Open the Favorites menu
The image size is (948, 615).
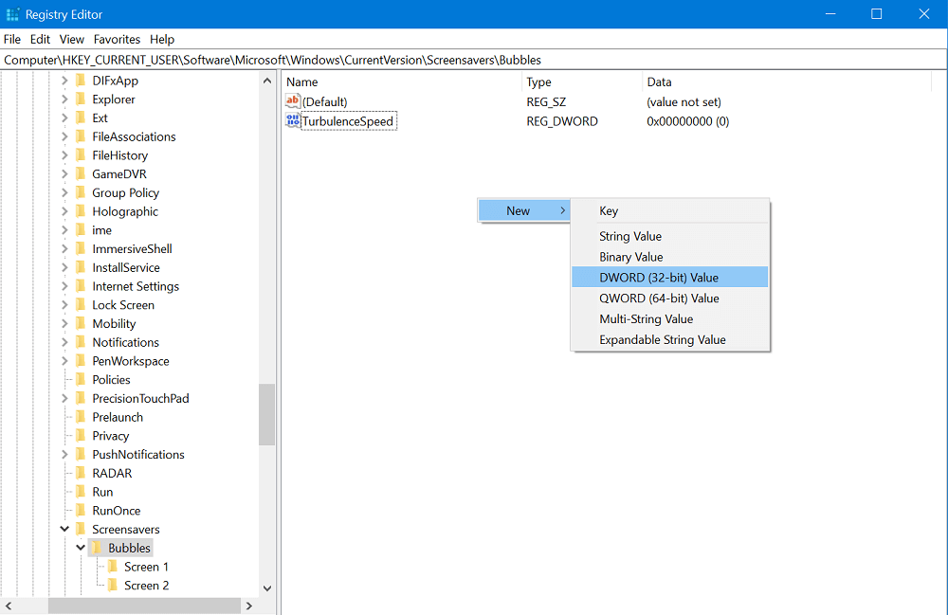(x=117, y=39)
